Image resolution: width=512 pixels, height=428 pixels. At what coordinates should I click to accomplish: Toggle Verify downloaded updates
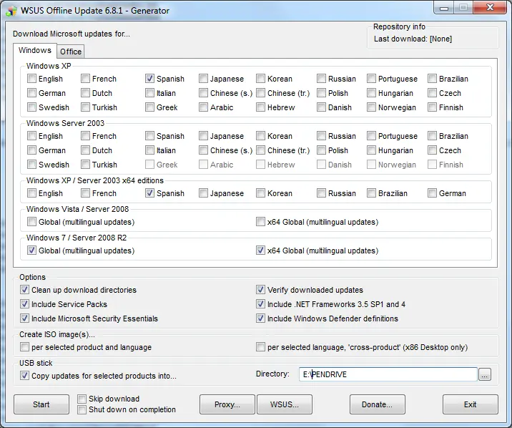[x=260, y=290]
